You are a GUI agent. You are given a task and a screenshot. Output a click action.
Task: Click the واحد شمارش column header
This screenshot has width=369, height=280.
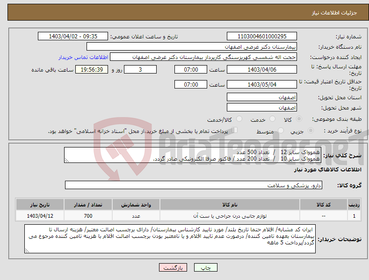click(x=136, y=205)
